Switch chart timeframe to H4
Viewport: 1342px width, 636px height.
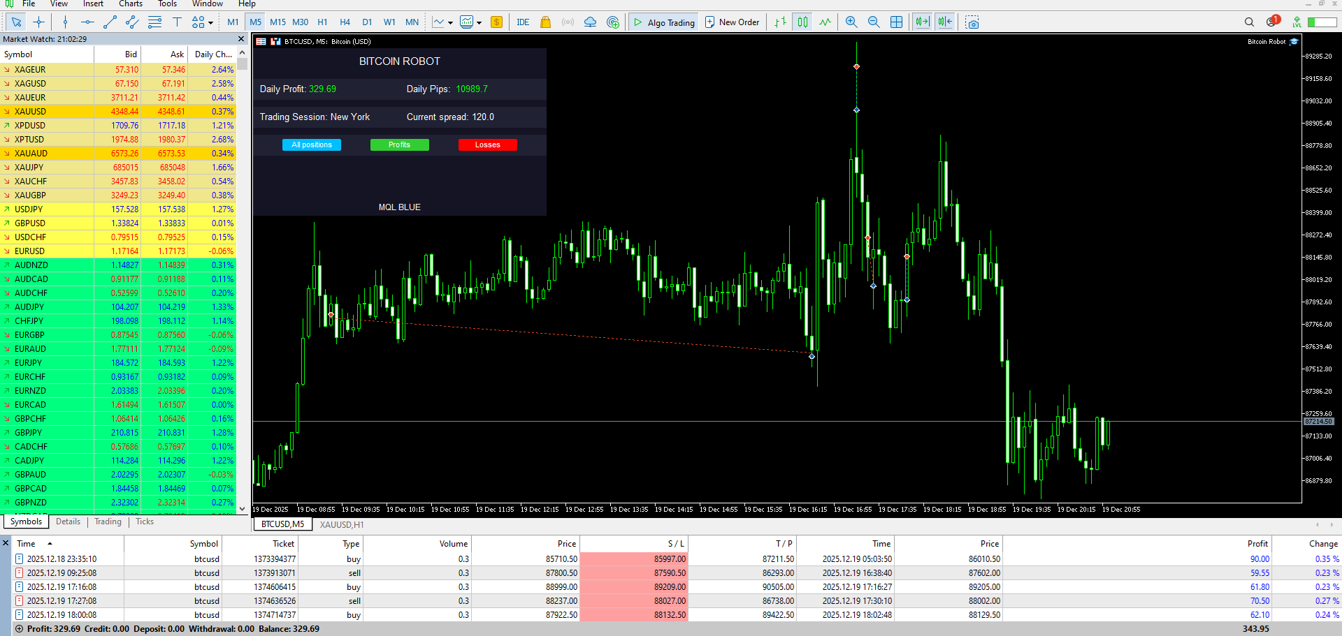[345, 22]
